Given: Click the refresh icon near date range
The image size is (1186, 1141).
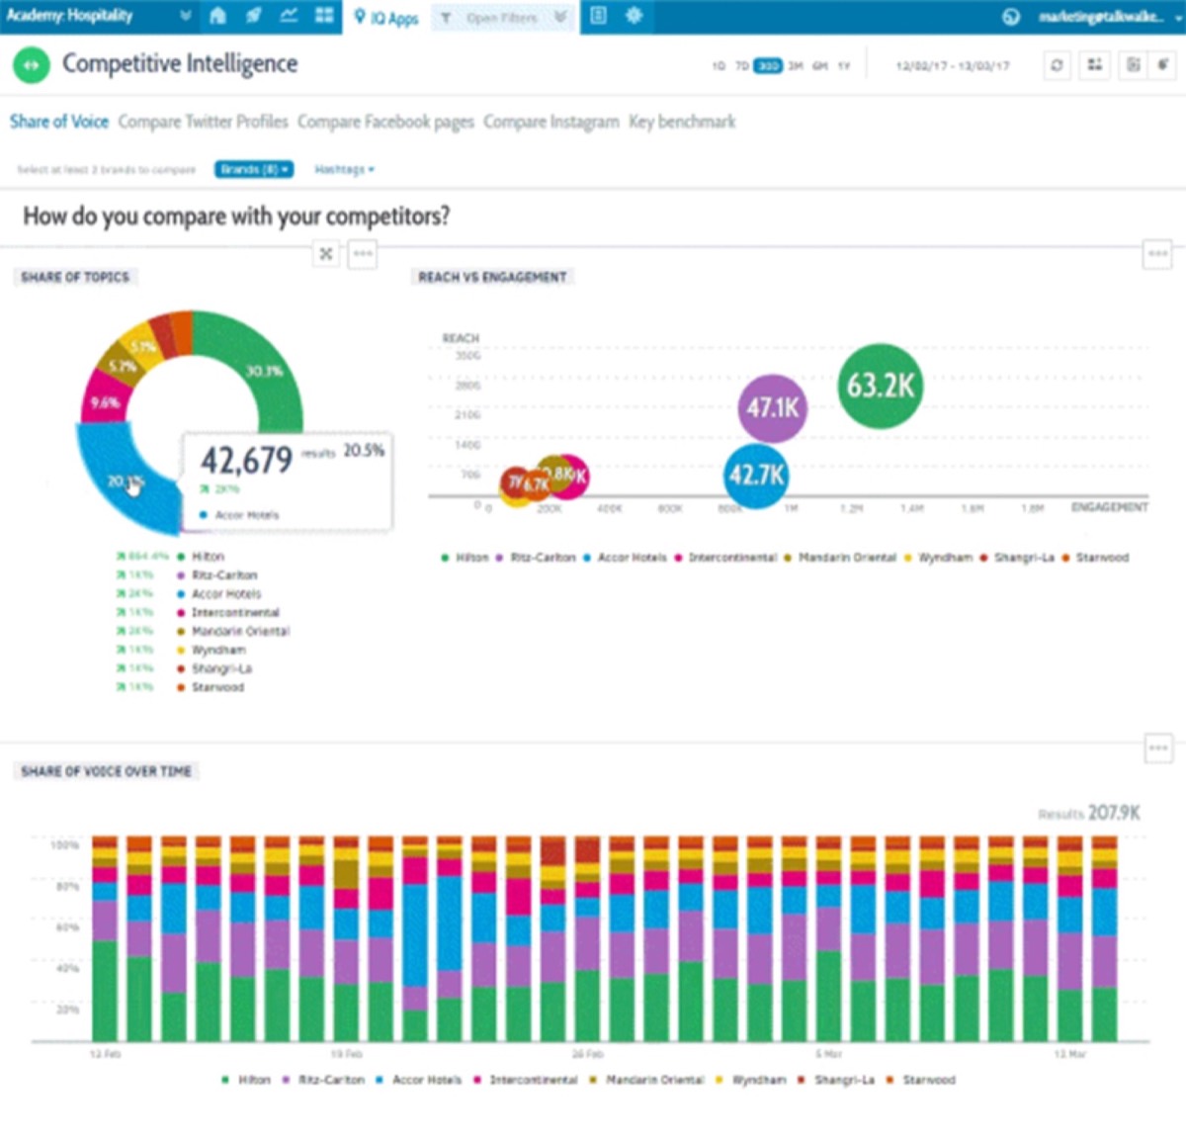Looking at the screenshot, I should click(1057, 65).
